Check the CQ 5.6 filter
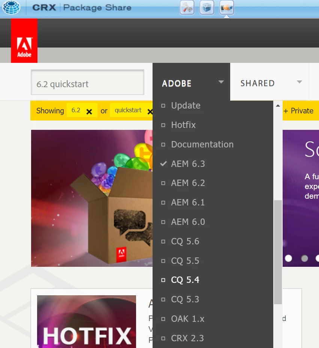Image resolution: width=319 pixels, height=348 pixels. [163, 241]
